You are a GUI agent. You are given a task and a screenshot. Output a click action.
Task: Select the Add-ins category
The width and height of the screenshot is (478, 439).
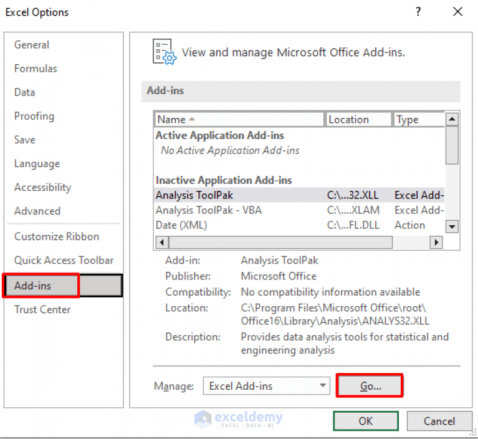click(x=63, y=286)
